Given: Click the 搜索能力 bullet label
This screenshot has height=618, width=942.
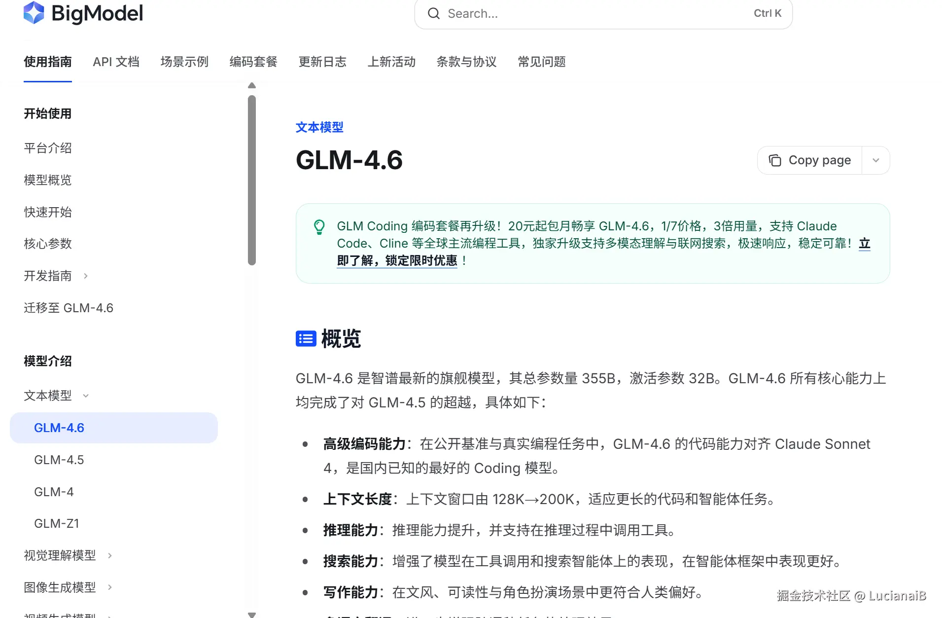Looking at the screenshot, I should [350, 561].
